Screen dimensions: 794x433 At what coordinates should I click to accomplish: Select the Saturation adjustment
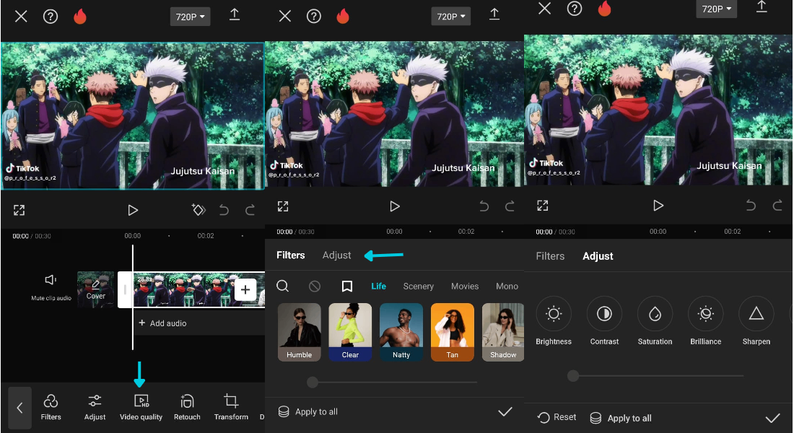point(655,321)
